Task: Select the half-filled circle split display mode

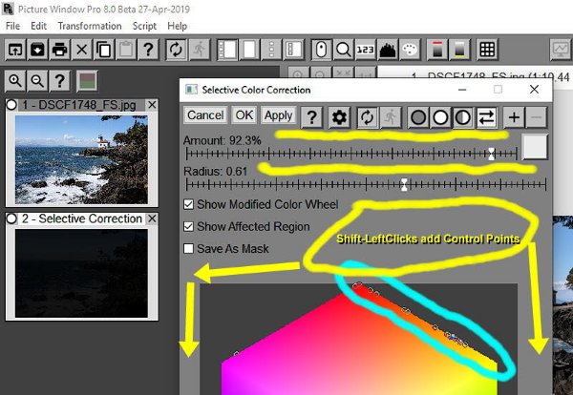Action: click(x=462, y=117)
